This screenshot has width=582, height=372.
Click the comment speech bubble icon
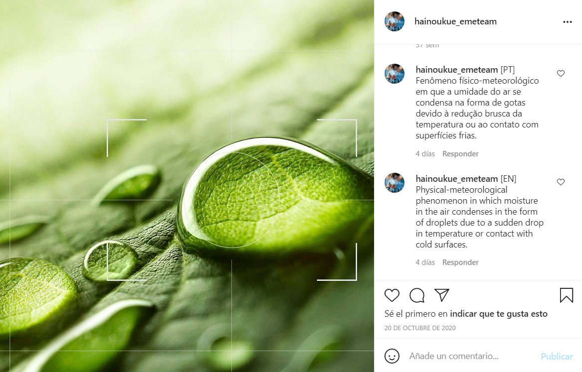(417, 295)
